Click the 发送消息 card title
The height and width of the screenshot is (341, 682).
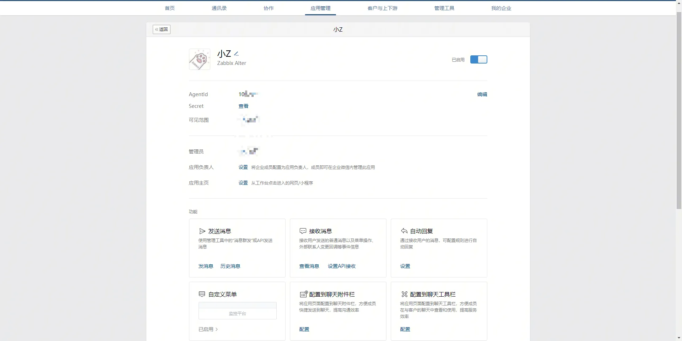pyautogui.click(x=220, y=231)
